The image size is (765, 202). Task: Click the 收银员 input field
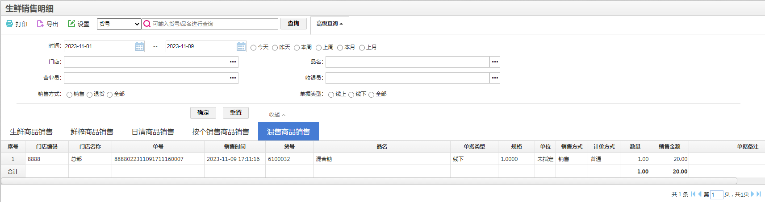point(408,78)
